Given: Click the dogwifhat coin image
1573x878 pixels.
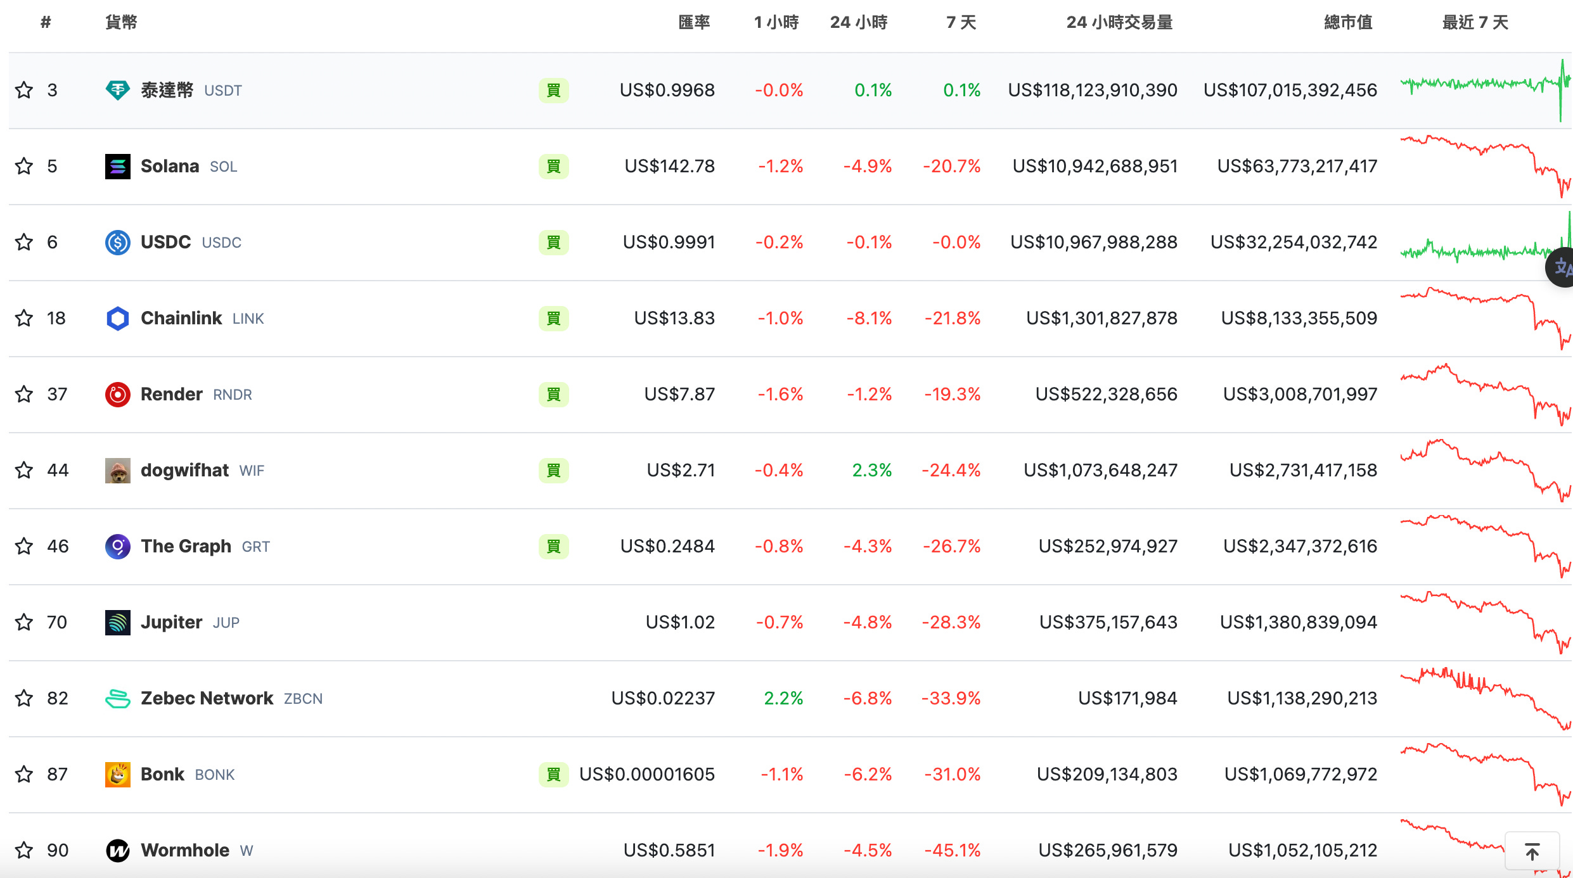Looking at the screenshot, I should tap(117, 471).
